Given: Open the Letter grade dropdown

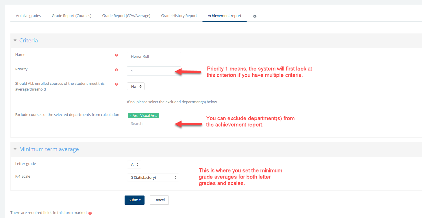Looking at the screenshot, I should tap(134, 164).
